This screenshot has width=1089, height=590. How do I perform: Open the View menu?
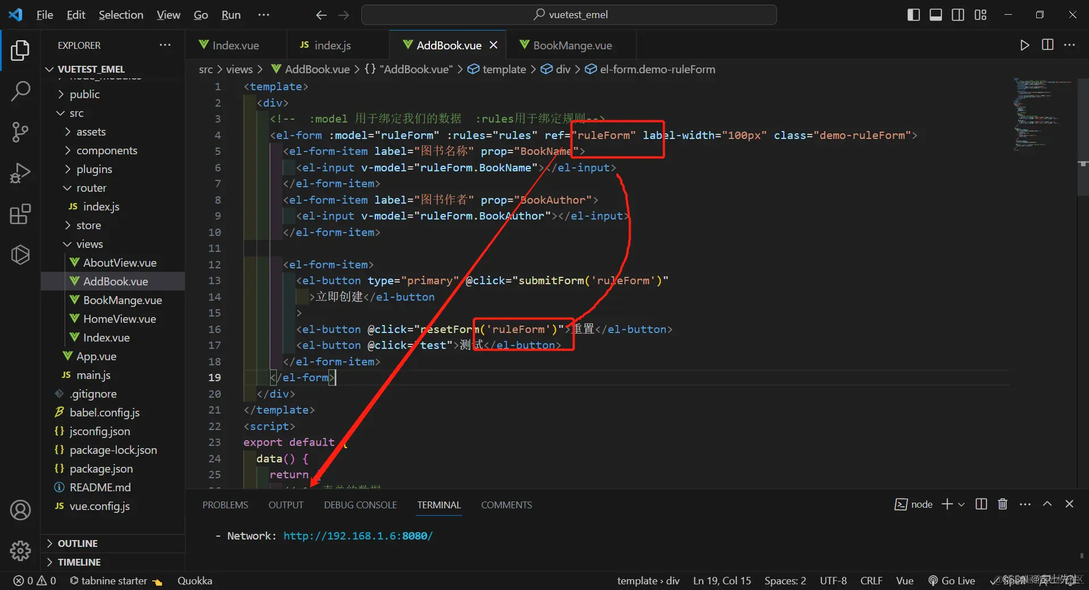(x=168, y=15)
